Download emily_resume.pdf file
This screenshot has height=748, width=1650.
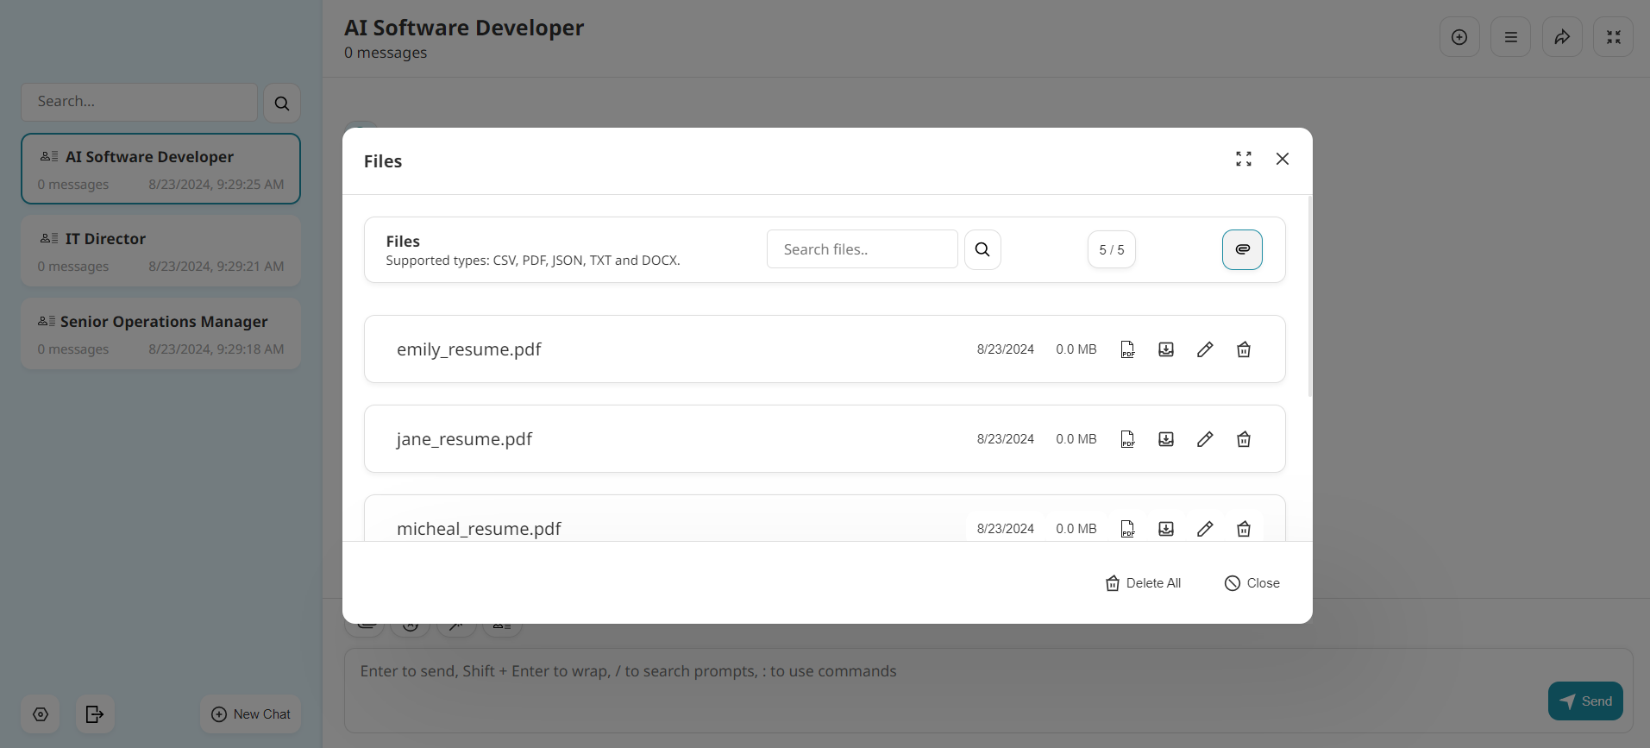pos(1166,349)
